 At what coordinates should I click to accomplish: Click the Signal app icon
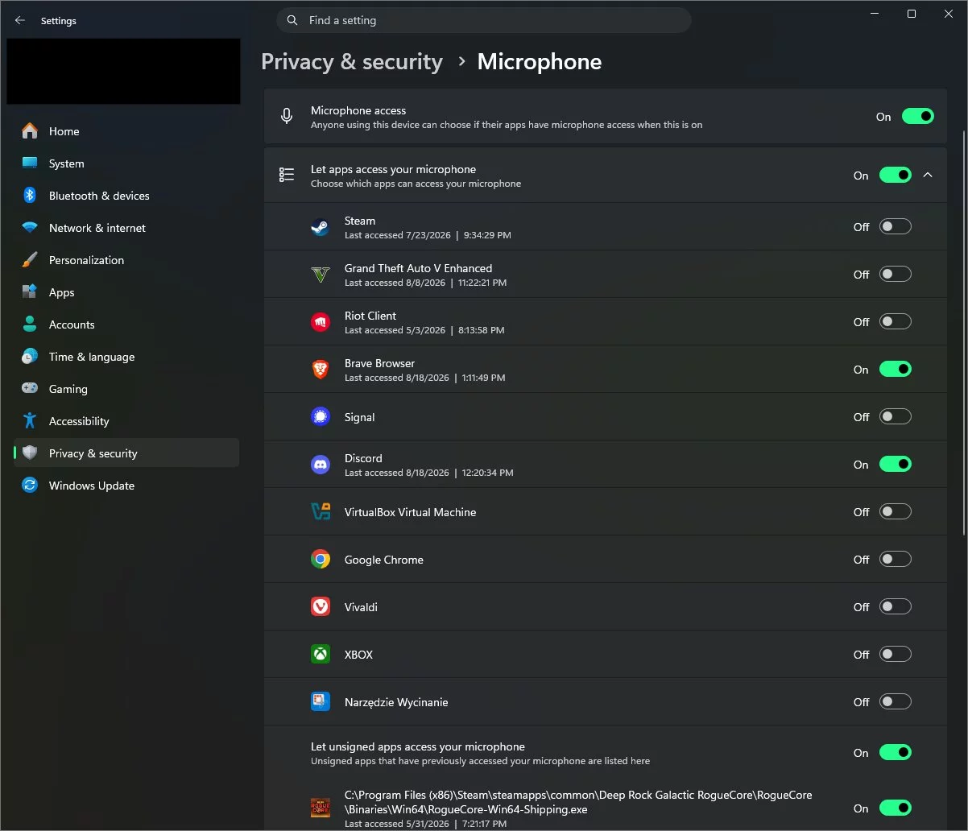(321, 417)
